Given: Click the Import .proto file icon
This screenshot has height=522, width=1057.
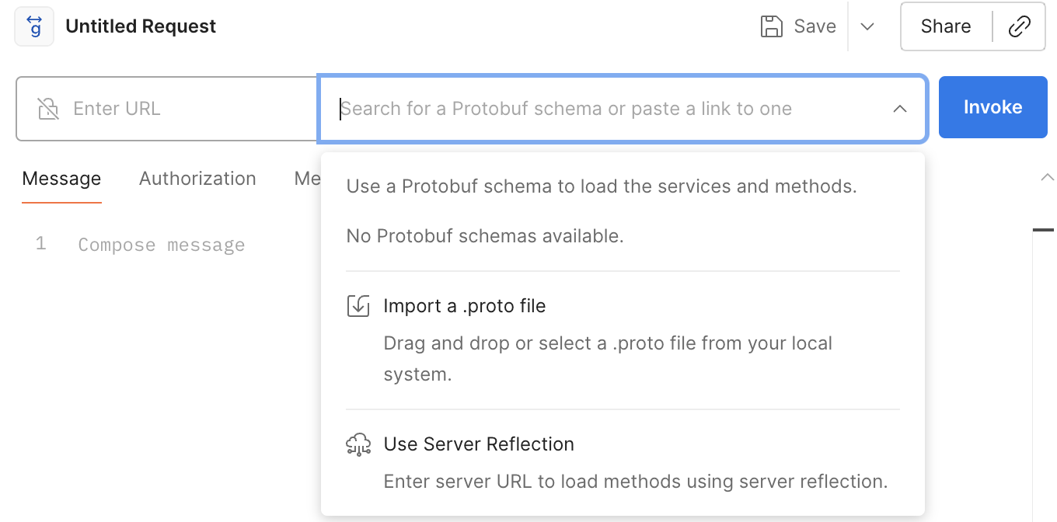Looking at the screenshot, I should tap(358, 306).
